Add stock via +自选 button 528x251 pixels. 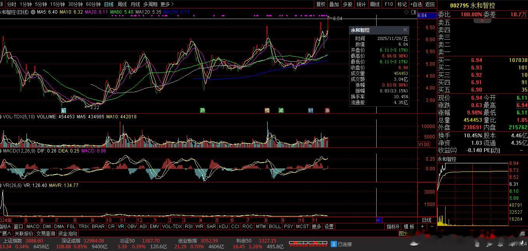coord(416,4)
